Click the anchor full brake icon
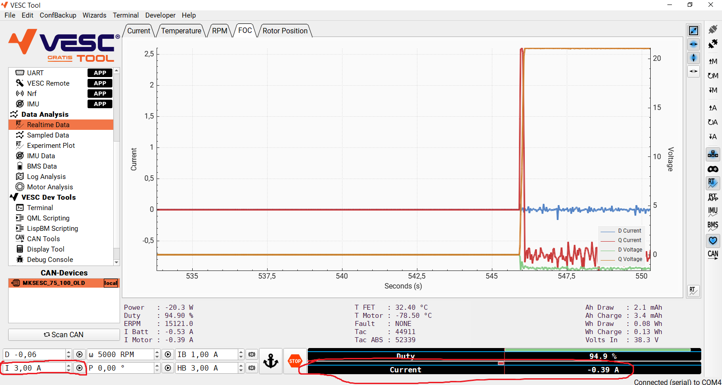The width and height of the screenshot is (722, 385). (271, 361)
